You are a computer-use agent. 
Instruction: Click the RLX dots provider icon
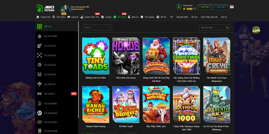click(39, 55)
